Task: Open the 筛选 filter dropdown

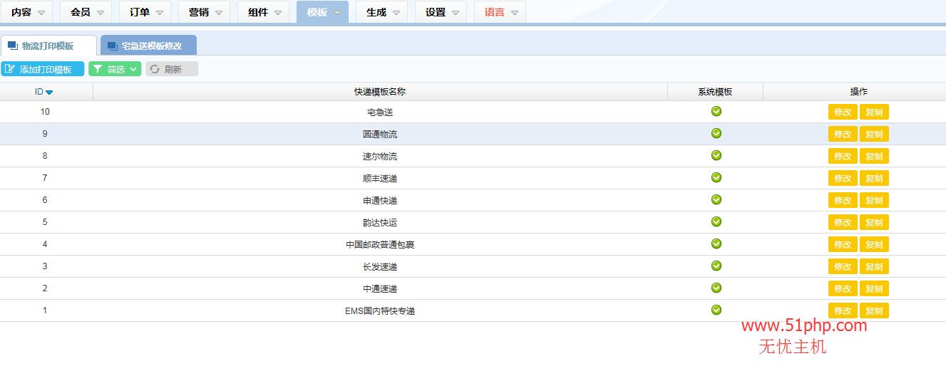Action: point(115,69)
